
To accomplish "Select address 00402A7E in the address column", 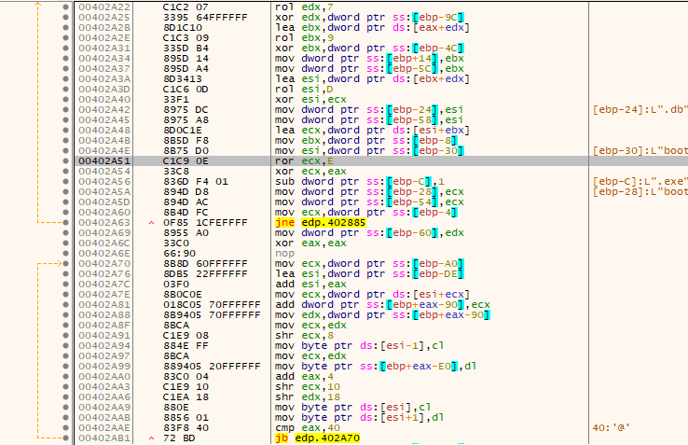I will click(x=104, y=294).
